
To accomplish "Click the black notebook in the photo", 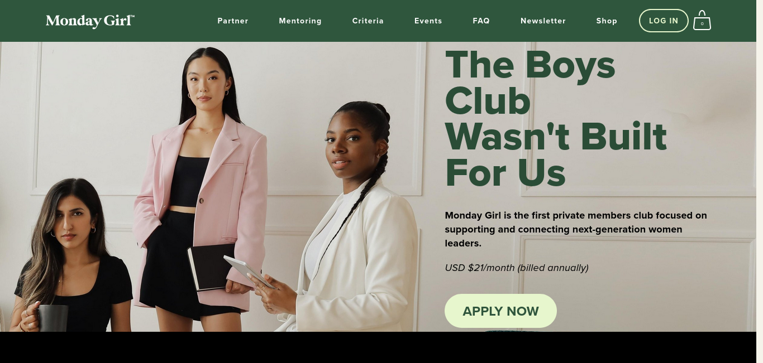I will [x=211, y=267].
